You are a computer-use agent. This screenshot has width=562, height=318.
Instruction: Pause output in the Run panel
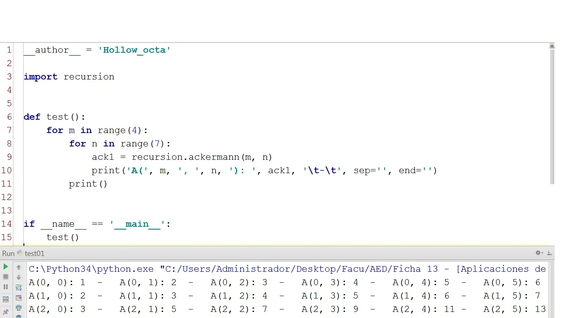coord(6,287)
